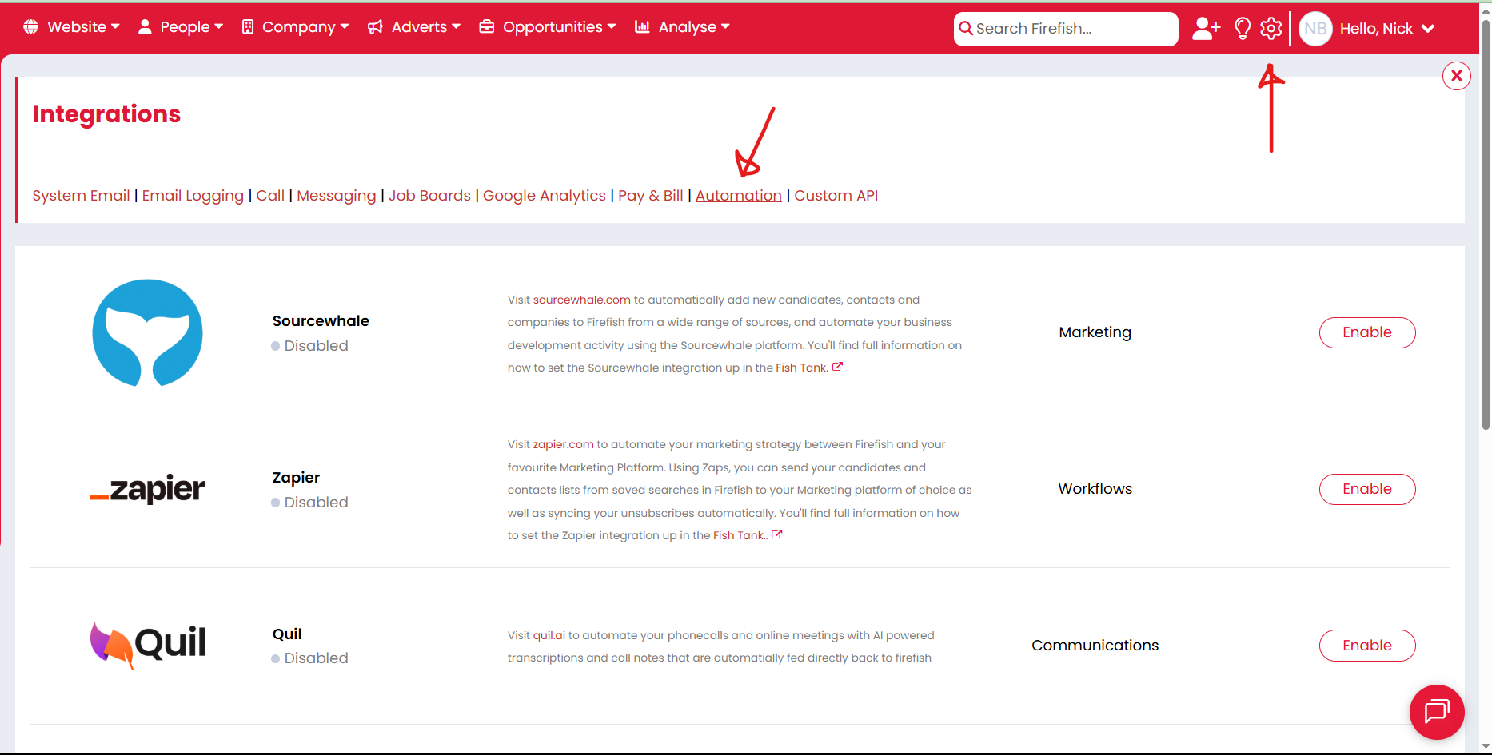The image size is (1492, 755).
Task: Click the Sourcewhale Disabled status
Action: (x=310, y=346)
